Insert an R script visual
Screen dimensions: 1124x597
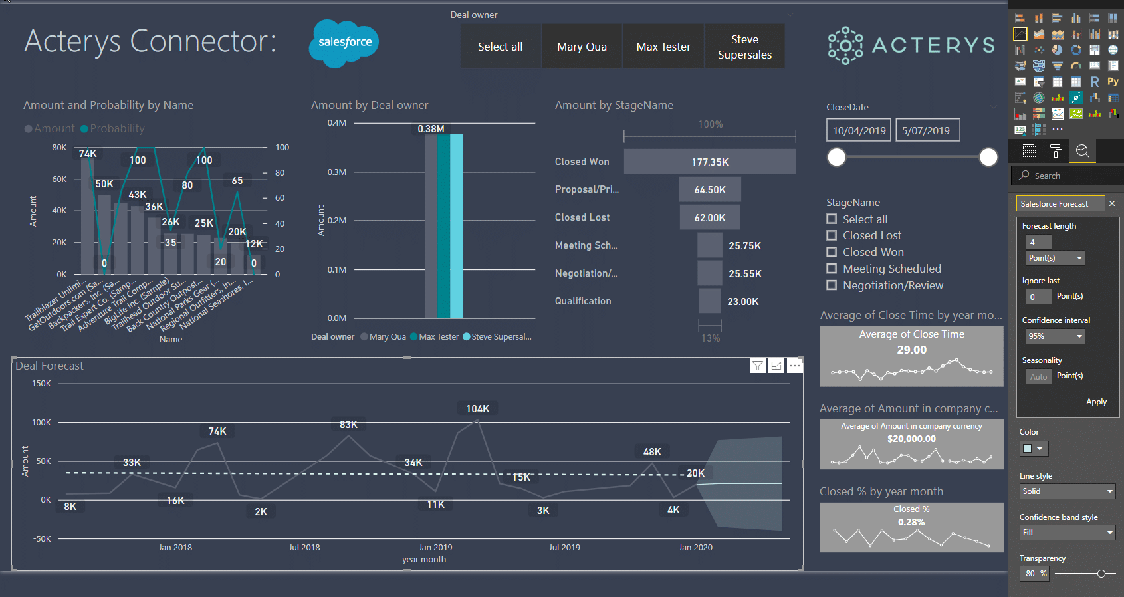pyautogui.click(x=1095, y=82)
